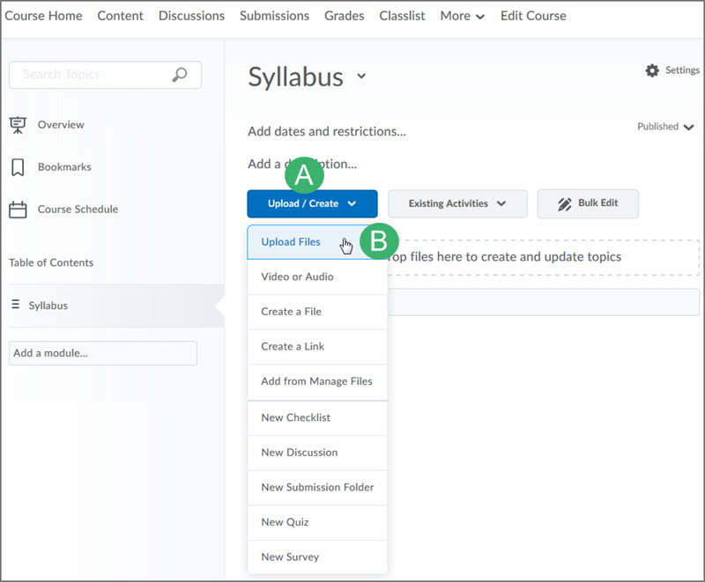This screenshot has width=705, height=582.
Task: Open the Published status dropdown
Action: point(665,127)
